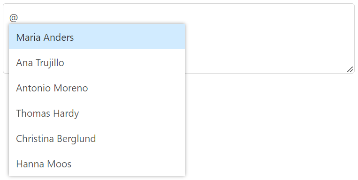This screenshot has height=180, width=358.
Task: Insert Hanna Moos into the text area
Action: [x=97, y=163]
